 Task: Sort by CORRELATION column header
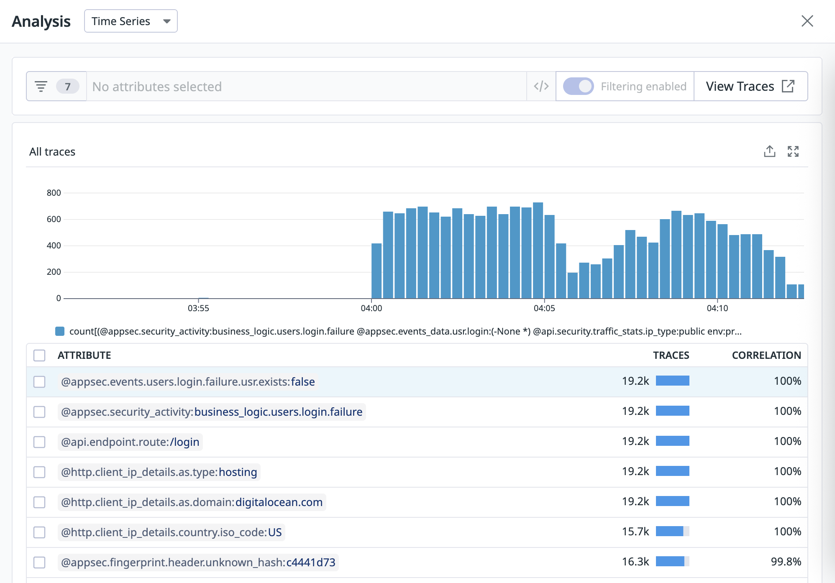click(x=766, y=355)
